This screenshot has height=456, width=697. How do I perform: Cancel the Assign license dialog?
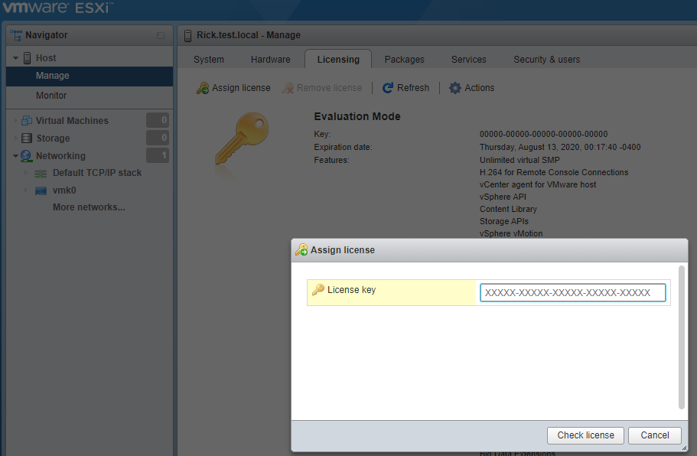(655, 435)
